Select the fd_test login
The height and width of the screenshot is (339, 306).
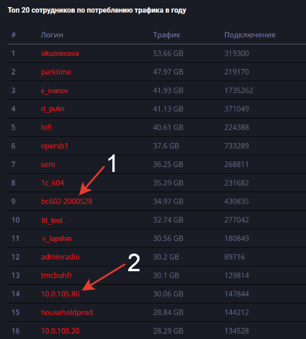pos(52,220)
